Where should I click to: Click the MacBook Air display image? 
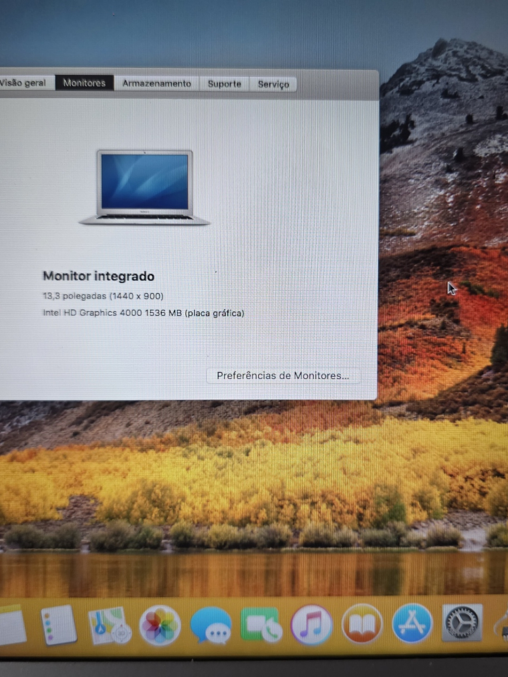144,186
